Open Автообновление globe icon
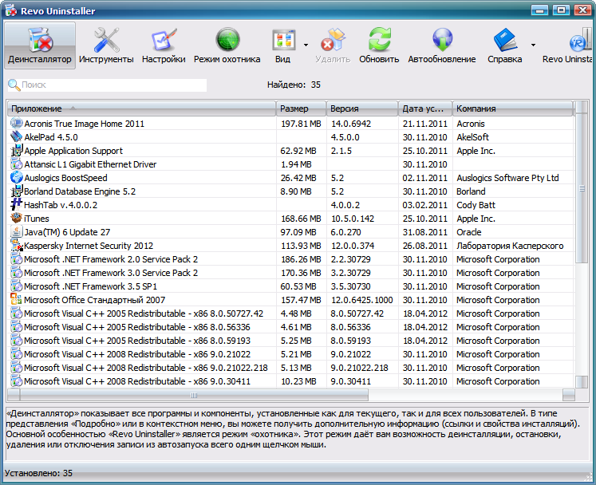This screenshot has width=596, height=485. (x=442, y=40)
